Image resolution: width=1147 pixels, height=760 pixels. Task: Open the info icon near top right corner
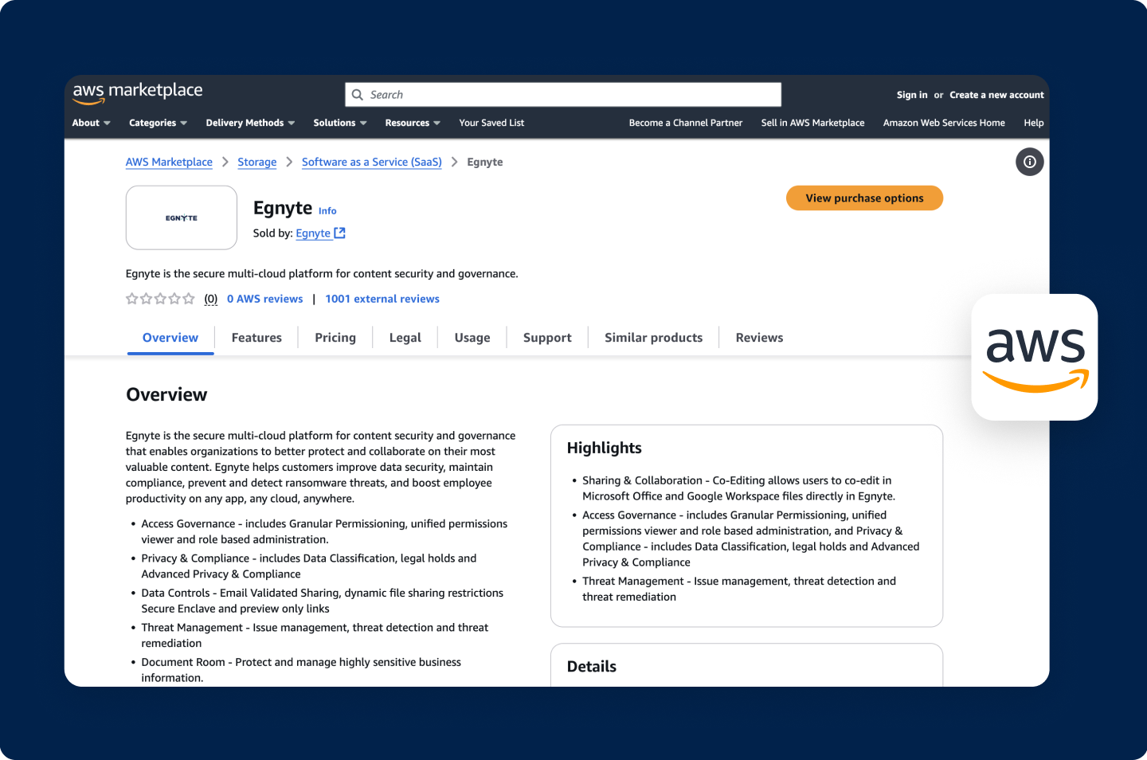(1029, 162)
